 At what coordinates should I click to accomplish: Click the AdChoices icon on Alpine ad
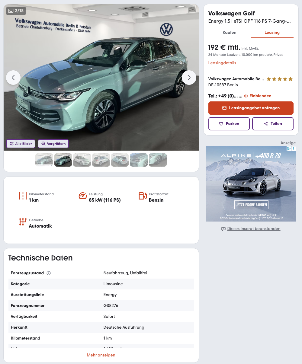click(289, 148)
